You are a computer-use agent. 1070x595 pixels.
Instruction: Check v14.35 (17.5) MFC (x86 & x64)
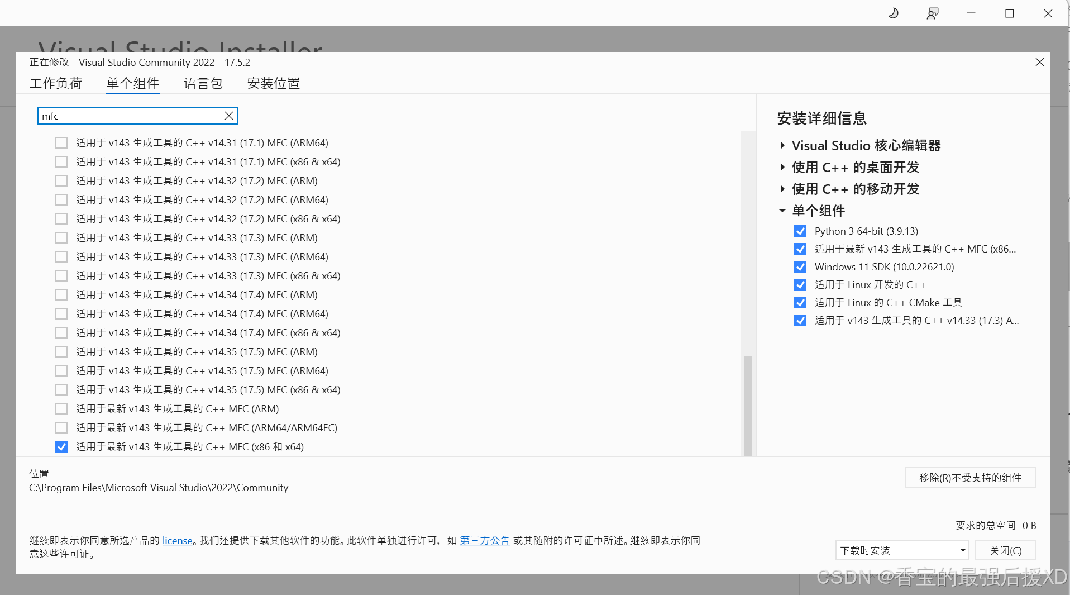61,390
